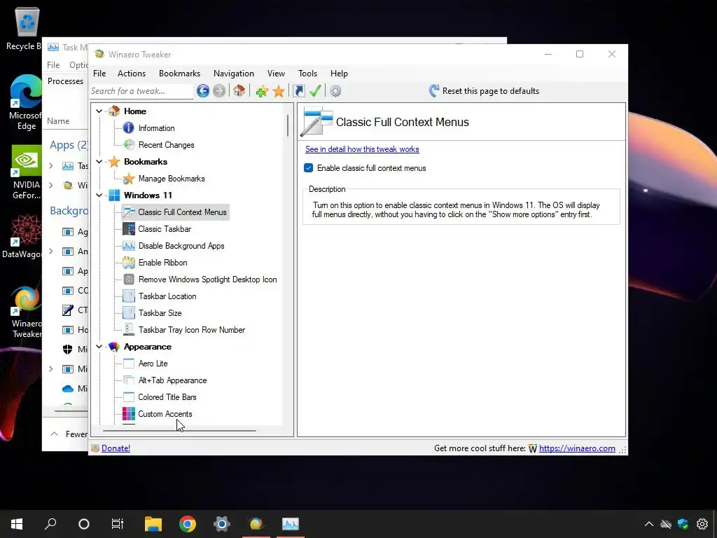Uncheck Enable classic full context menus
Viewport: 717px width, 538px height.
point(308,168)
